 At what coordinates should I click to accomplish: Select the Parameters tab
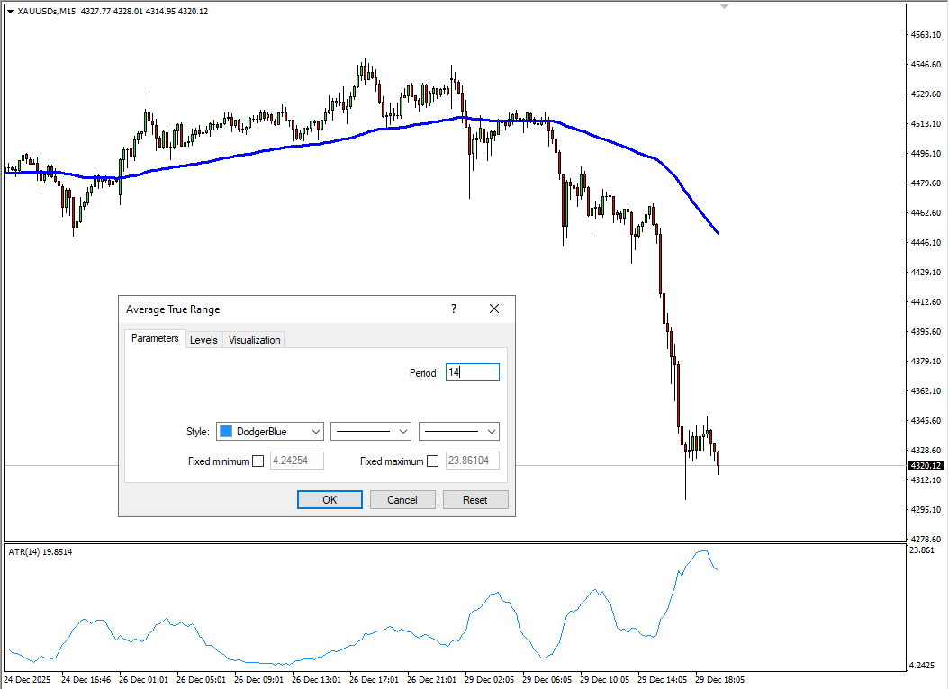click(155, 339)
